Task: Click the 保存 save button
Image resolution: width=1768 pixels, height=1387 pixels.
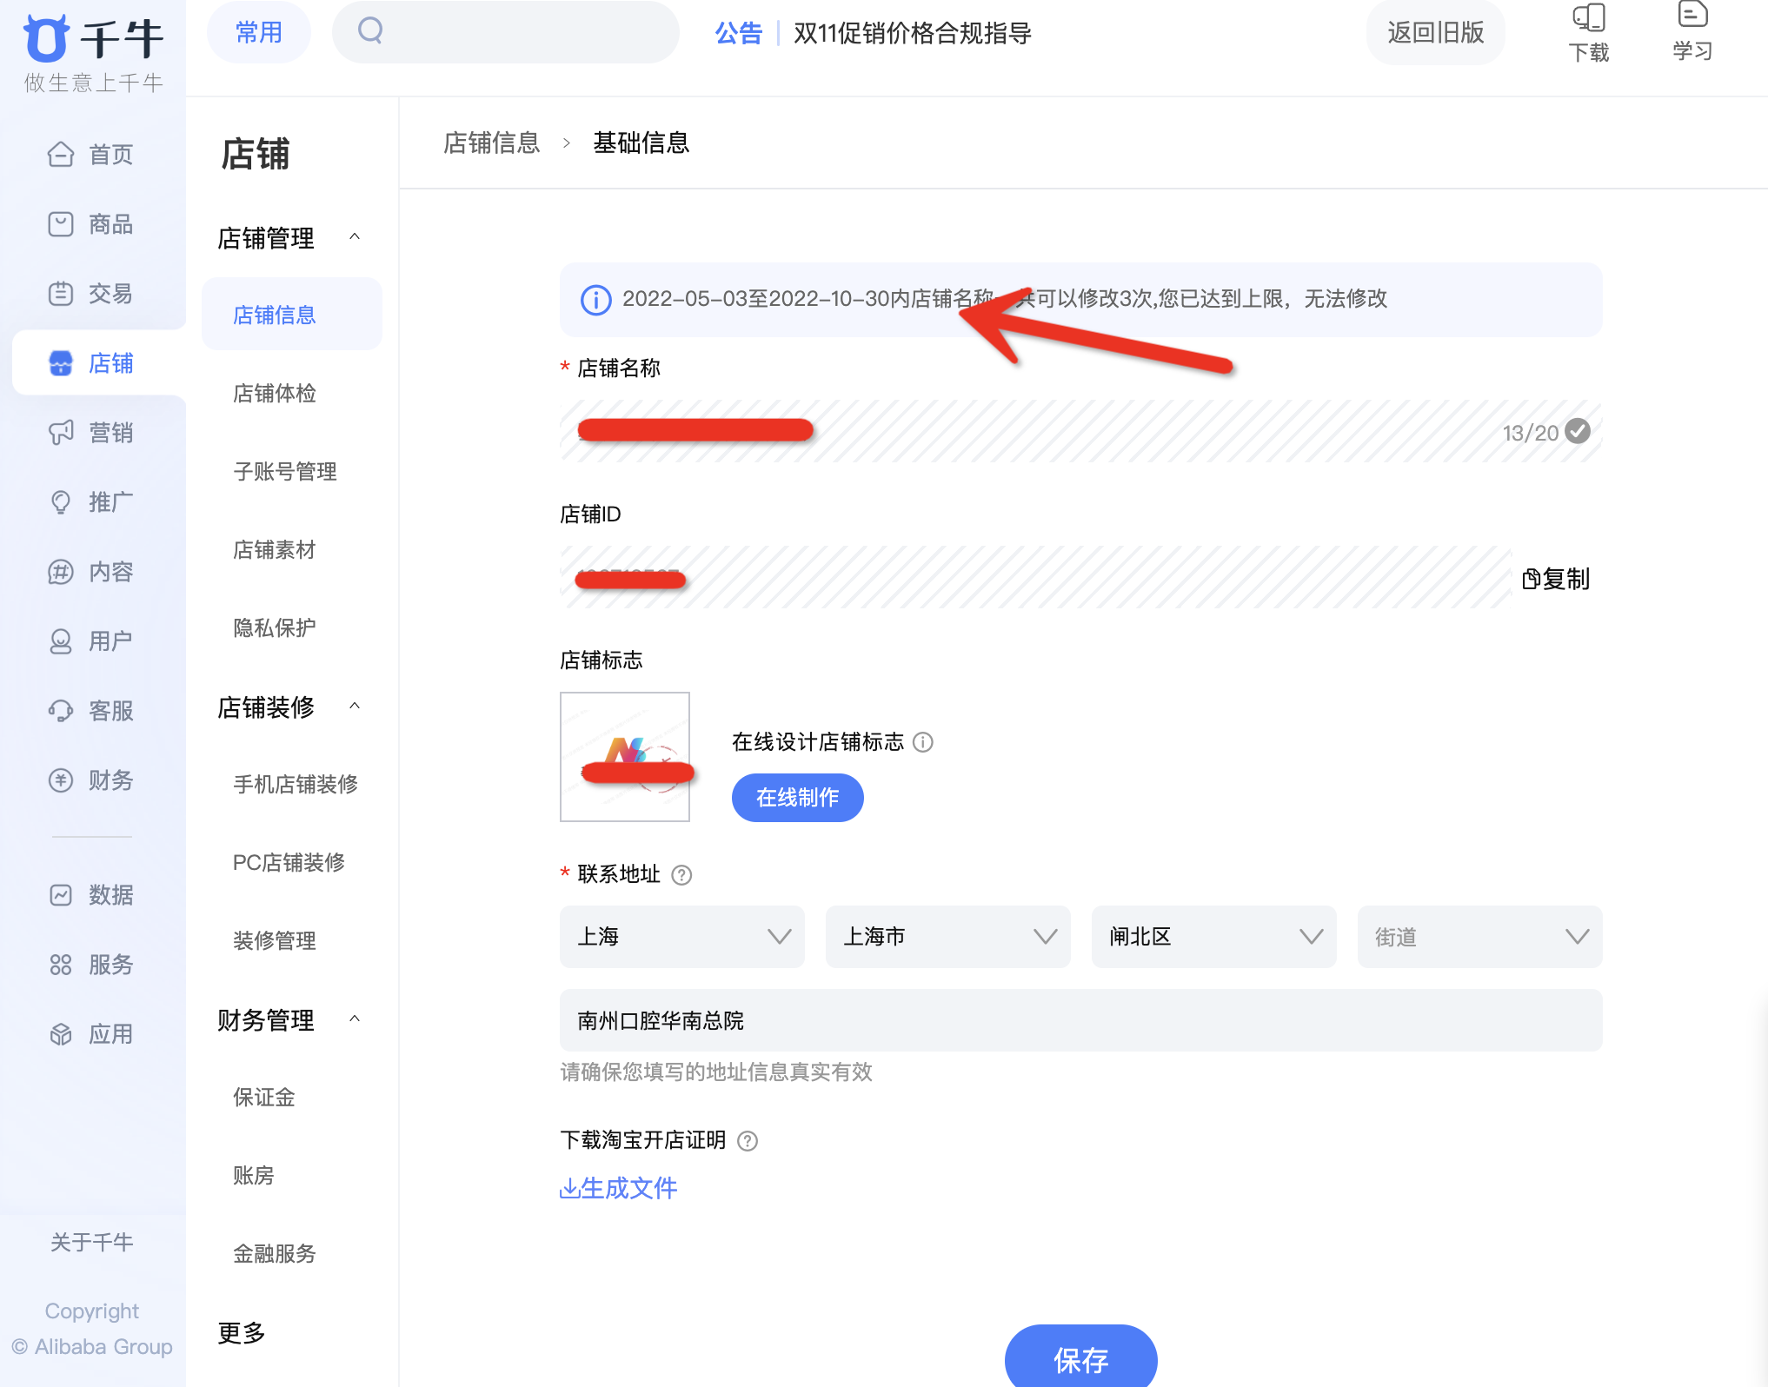Action: tap(1081, 1357)
